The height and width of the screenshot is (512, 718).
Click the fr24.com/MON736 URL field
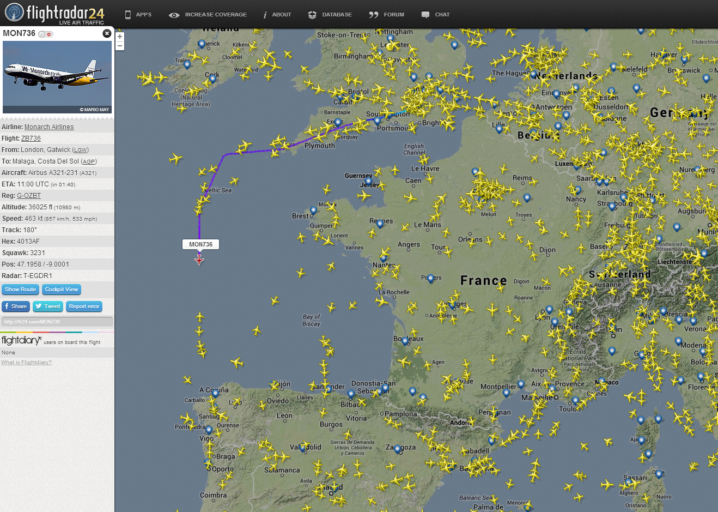[x=57, y=322]
